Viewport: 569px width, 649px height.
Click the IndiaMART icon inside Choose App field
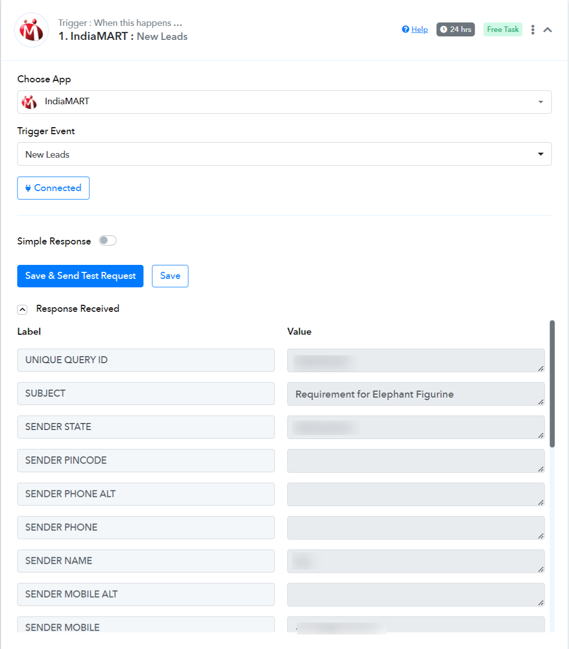[x=29, y=102]
